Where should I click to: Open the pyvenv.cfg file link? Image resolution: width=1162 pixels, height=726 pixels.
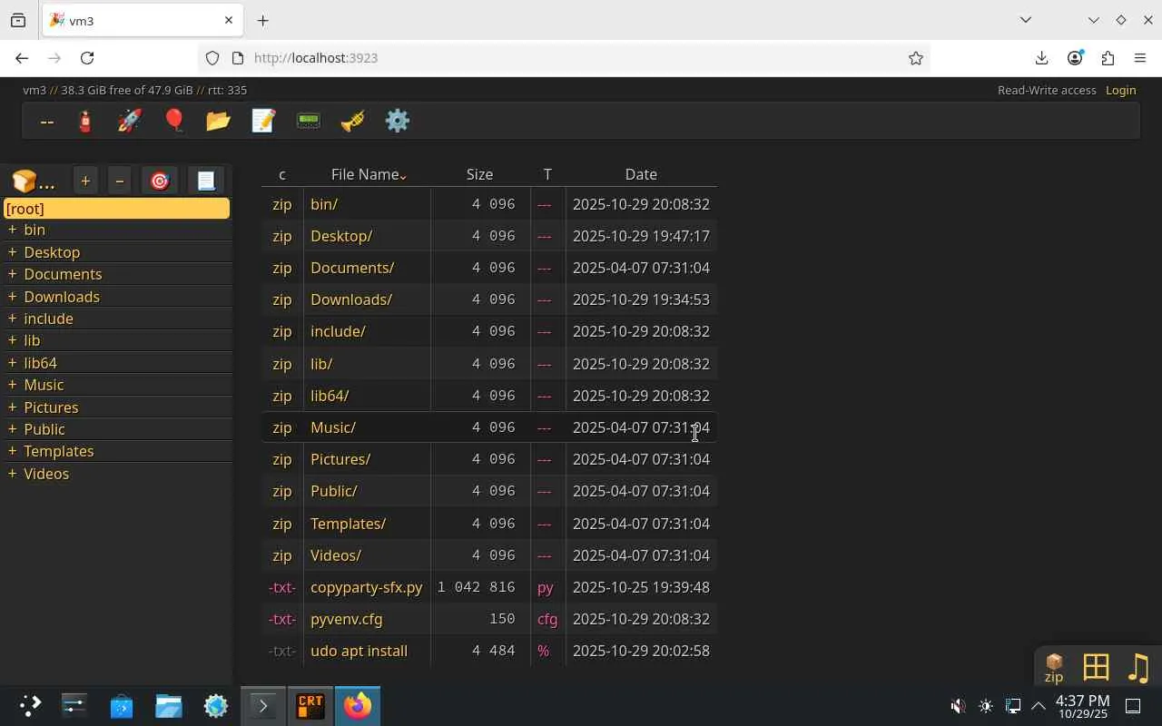[x=347, y=619]
